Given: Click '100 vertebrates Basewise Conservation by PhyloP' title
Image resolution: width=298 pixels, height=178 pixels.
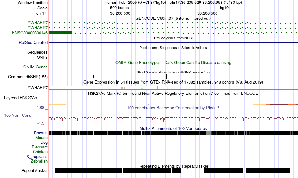Looking at the screenshot, I should click(x=173, y=108).
